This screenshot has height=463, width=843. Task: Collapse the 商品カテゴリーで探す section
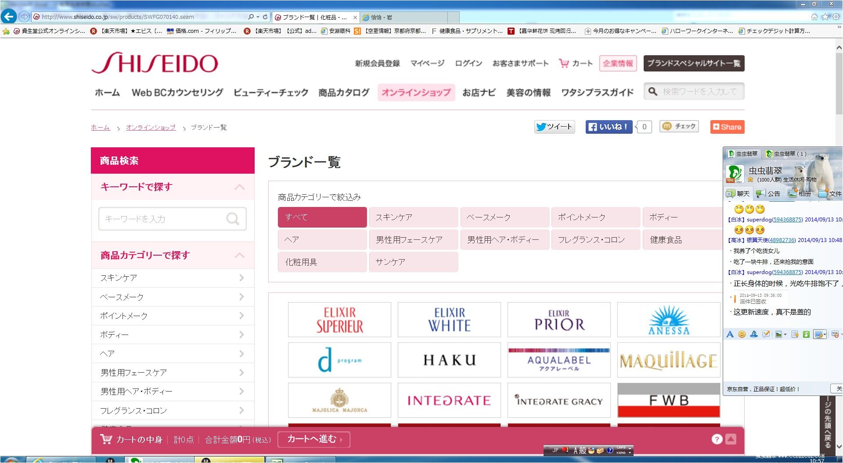240,255
